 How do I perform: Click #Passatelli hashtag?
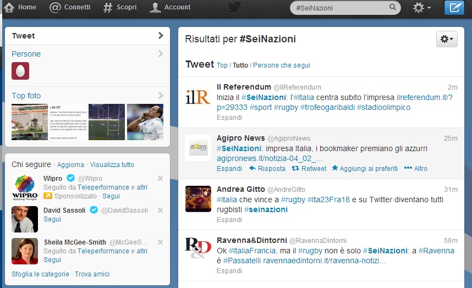tap(242, 261)
